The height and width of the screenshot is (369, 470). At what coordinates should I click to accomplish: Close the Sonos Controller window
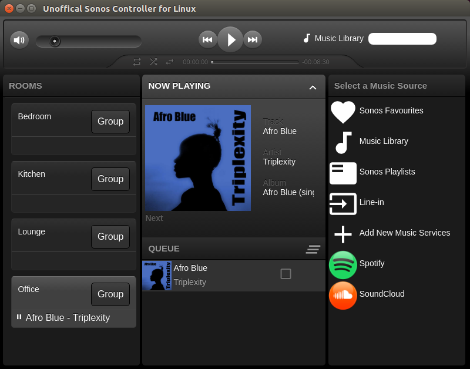9,8
